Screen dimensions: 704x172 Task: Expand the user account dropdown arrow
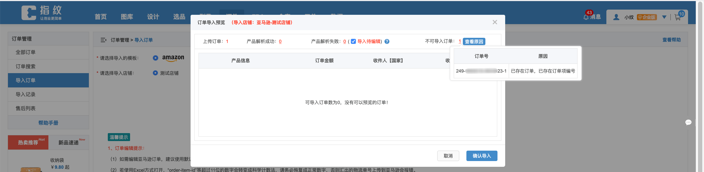[x=664, y=17]
